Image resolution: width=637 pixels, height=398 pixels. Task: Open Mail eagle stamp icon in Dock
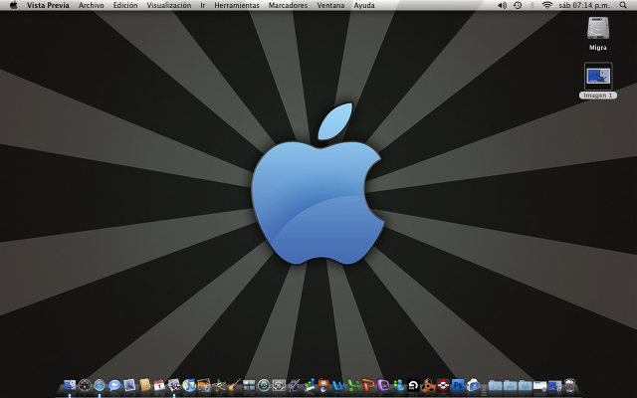[x=129, y=385]
